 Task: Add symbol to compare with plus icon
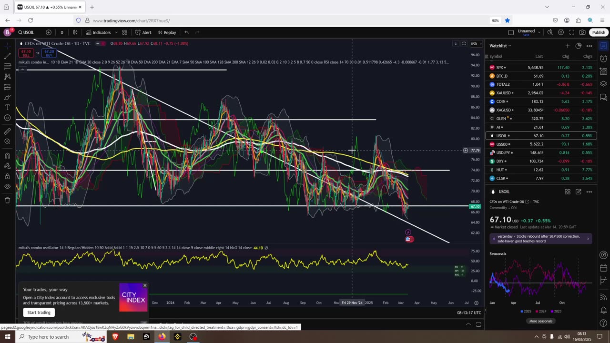49,32
